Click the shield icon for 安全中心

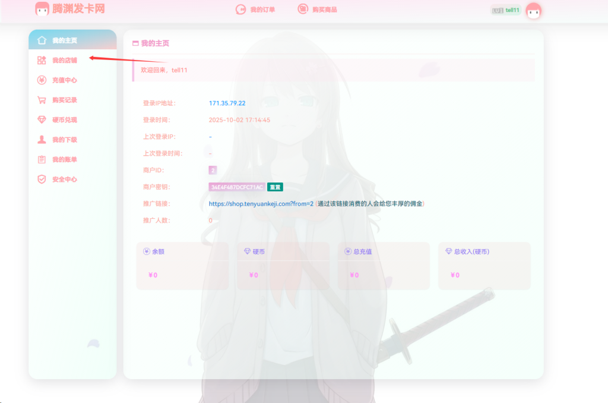point(42,179)
